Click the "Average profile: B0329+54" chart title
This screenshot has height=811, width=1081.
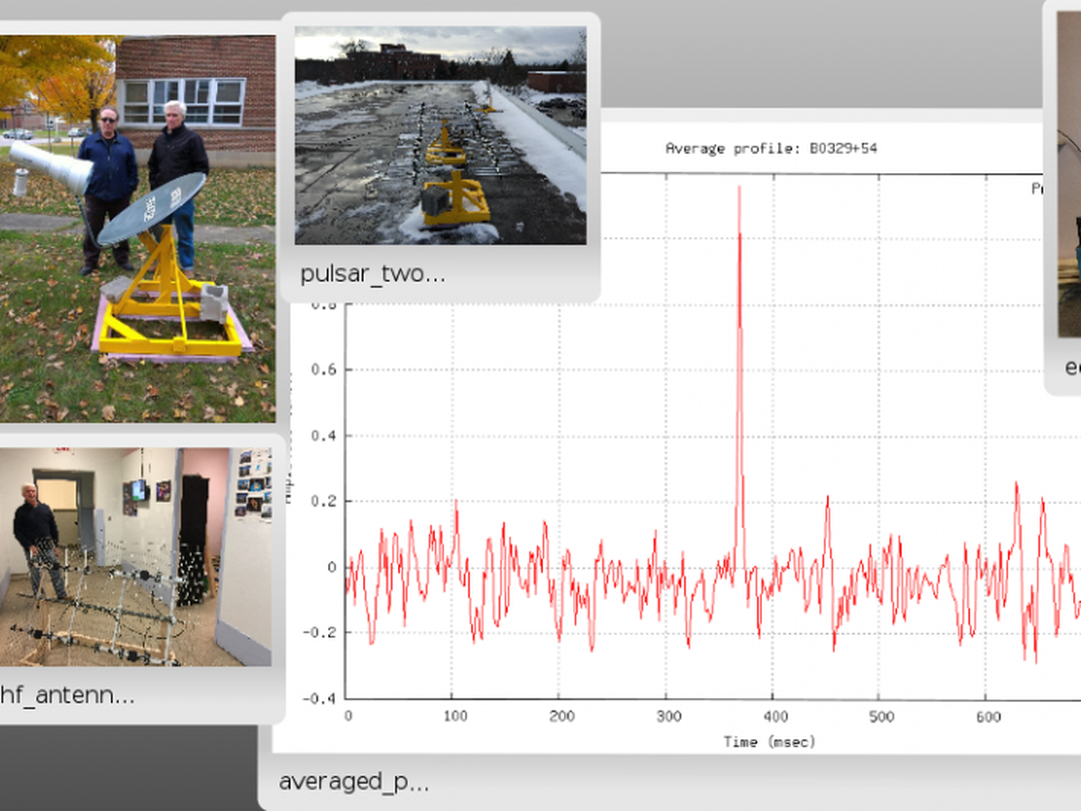770,148
